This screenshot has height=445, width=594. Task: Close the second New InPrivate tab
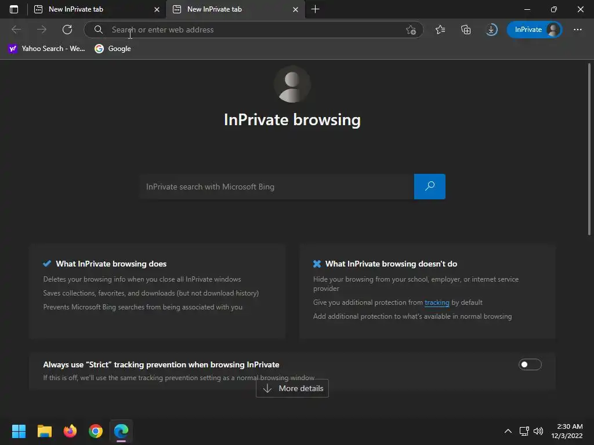pyautogui.click(x=295, y=9)
